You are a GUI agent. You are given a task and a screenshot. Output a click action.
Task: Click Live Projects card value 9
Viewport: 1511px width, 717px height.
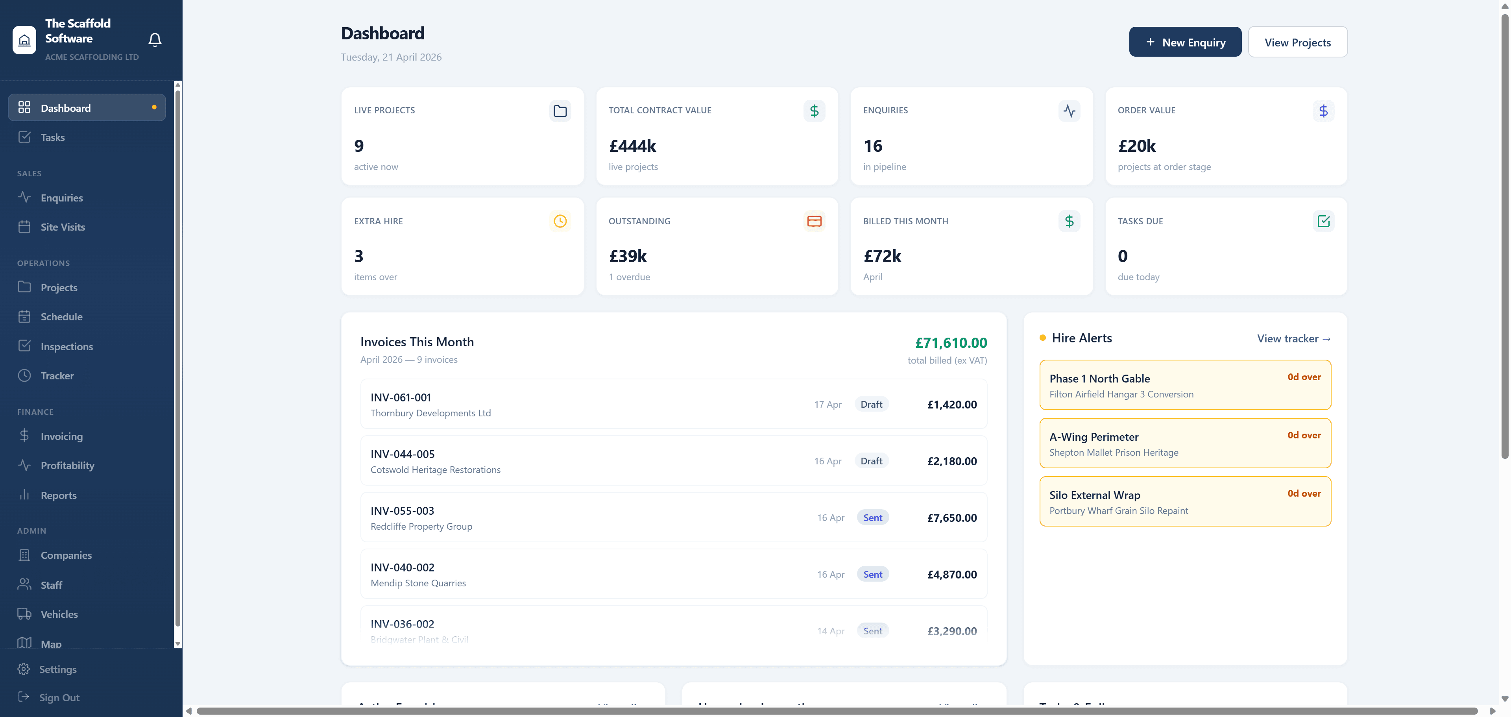coord(359,146)
